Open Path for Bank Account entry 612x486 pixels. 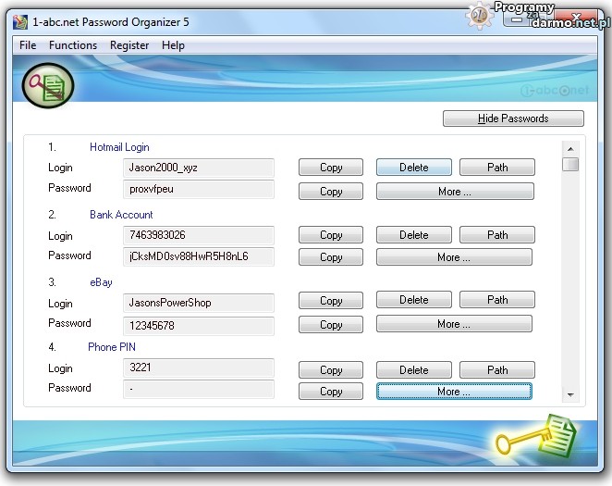[497, 235]
